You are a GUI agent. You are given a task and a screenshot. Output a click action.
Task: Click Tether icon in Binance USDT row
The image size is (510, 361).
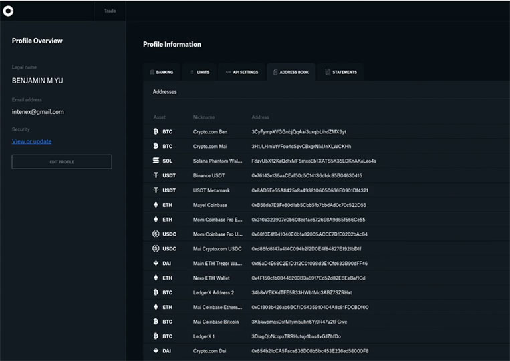click(x=156, y=175)
